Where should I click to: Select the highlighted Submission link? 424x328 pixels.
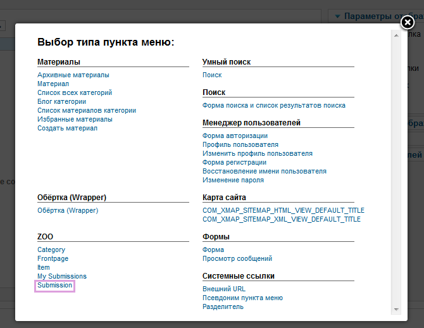(55, 286)
